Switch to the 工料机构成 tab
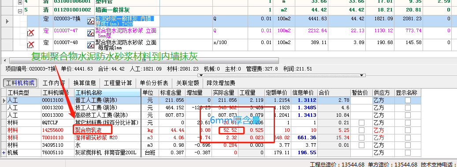The image size is (457, 167). pyautogui.click(x=20, y=83)
